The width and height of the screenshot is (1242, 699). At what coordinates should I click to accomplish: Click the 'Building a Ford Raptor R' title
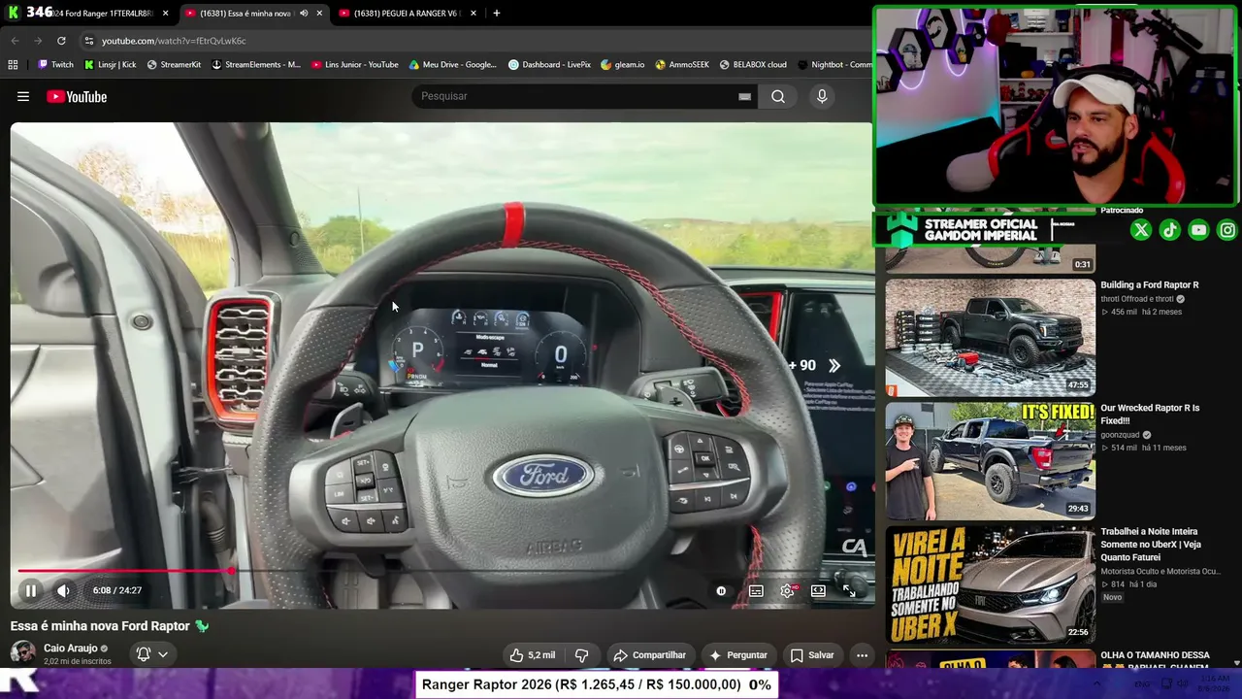pos(1150,285)
